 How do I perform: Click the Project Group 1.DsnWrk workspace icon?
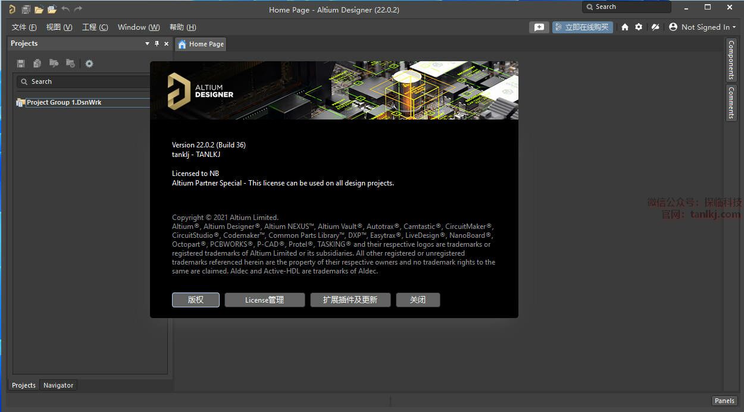(x=20, y=102)
